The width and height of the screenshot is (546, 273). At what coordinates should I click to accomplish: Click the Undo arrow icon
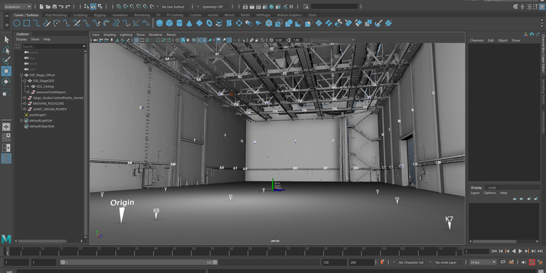61,6
